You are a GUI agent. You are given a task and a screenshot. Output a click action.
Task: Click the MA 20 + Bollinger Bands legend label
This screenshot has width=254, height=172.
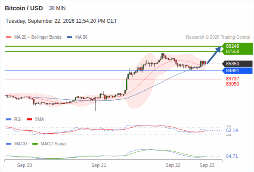[x=38, y=37]
